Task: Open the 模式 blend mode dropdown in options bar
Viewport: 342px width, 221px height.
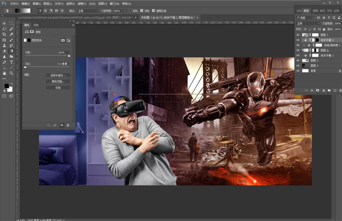Action: tap(88, 11)
